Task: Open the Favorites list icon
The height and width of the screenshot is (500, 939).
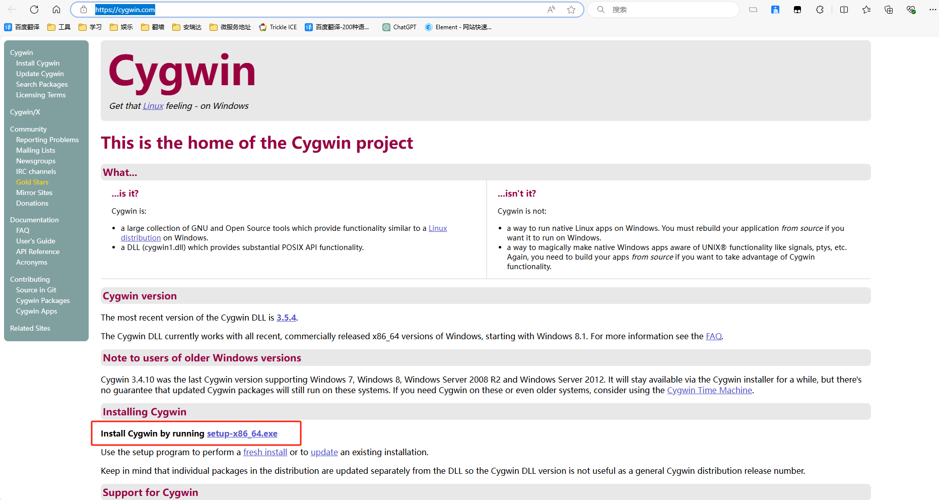Action: pos(866,10)
